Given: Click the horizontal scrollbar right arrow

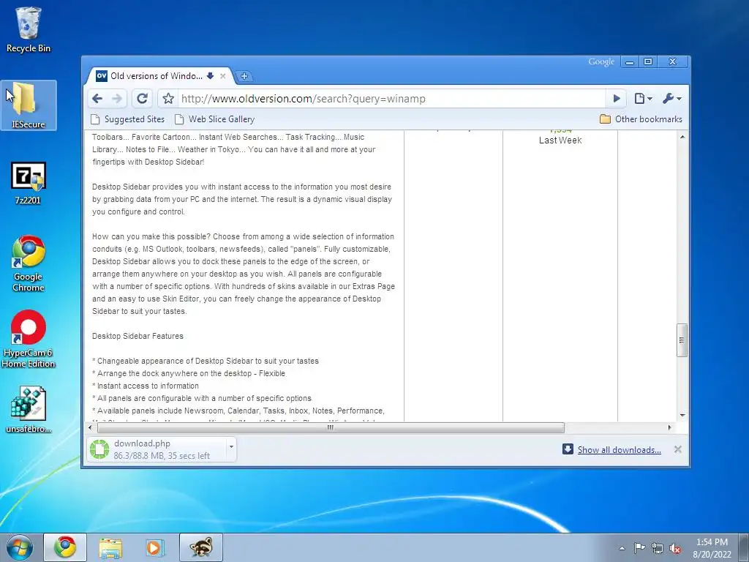Looking at the screenshot, I should click(x=669, y=427).
